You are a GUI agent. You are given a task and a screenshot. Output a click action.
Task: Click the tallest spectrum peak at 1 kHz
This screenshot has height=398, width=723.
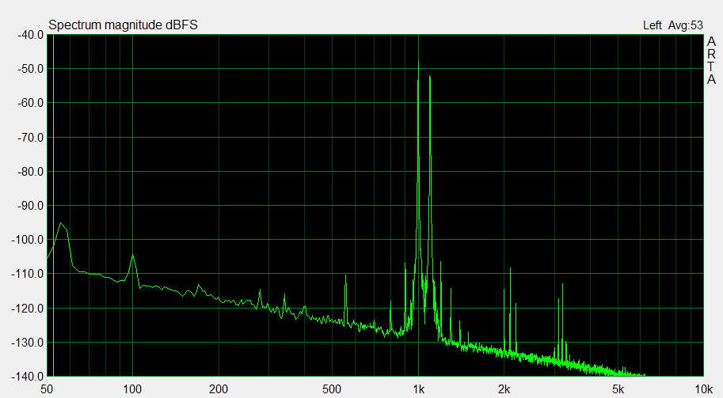418,62
